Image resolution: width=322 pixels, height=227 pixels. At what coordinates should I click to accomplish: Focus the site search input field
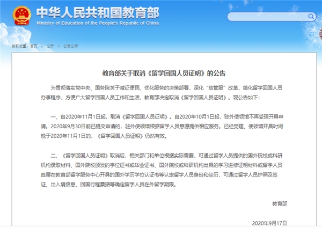click(x=272, y=17)
